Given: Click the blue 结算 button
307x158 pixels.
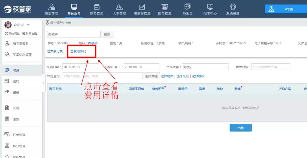Looking at the screenshot, I should tap(240, 128).
